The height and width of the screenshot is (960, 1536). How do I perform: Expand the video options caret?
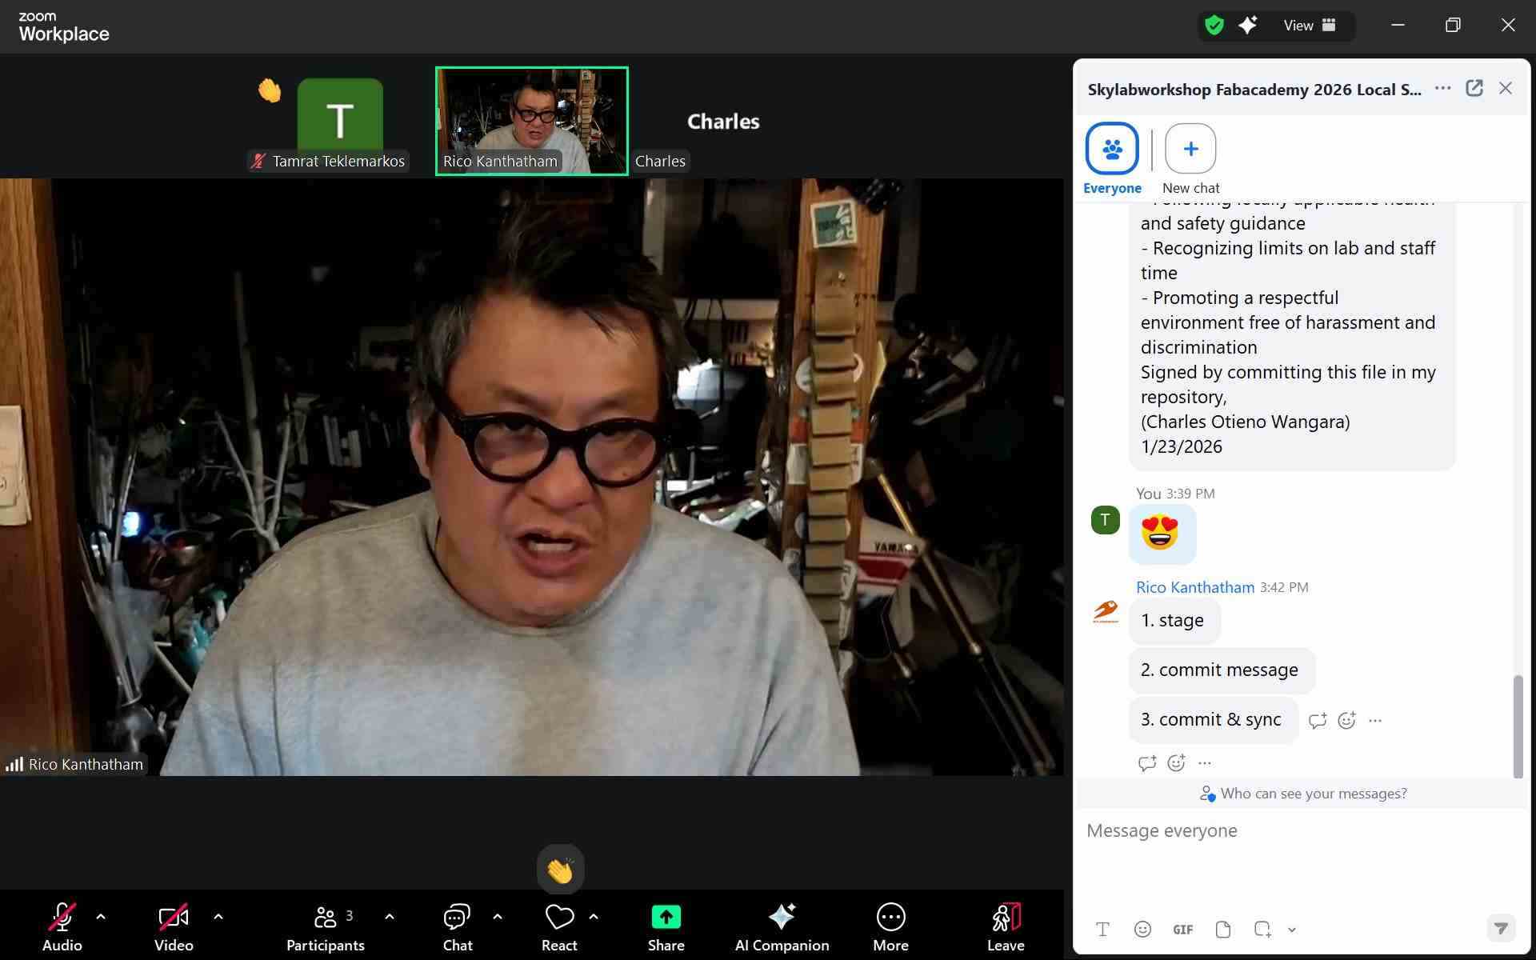(218, 917)
